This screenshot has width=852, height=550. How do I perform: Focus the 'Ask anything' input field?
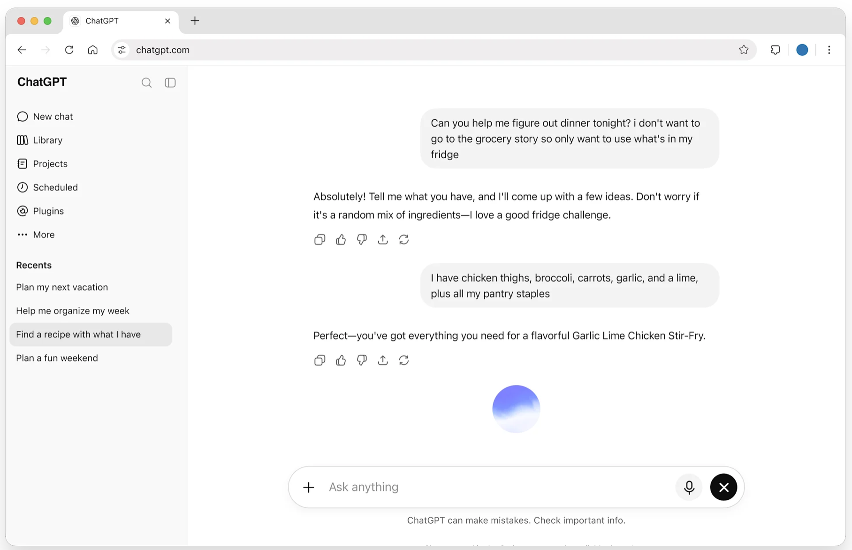point(497,487)
